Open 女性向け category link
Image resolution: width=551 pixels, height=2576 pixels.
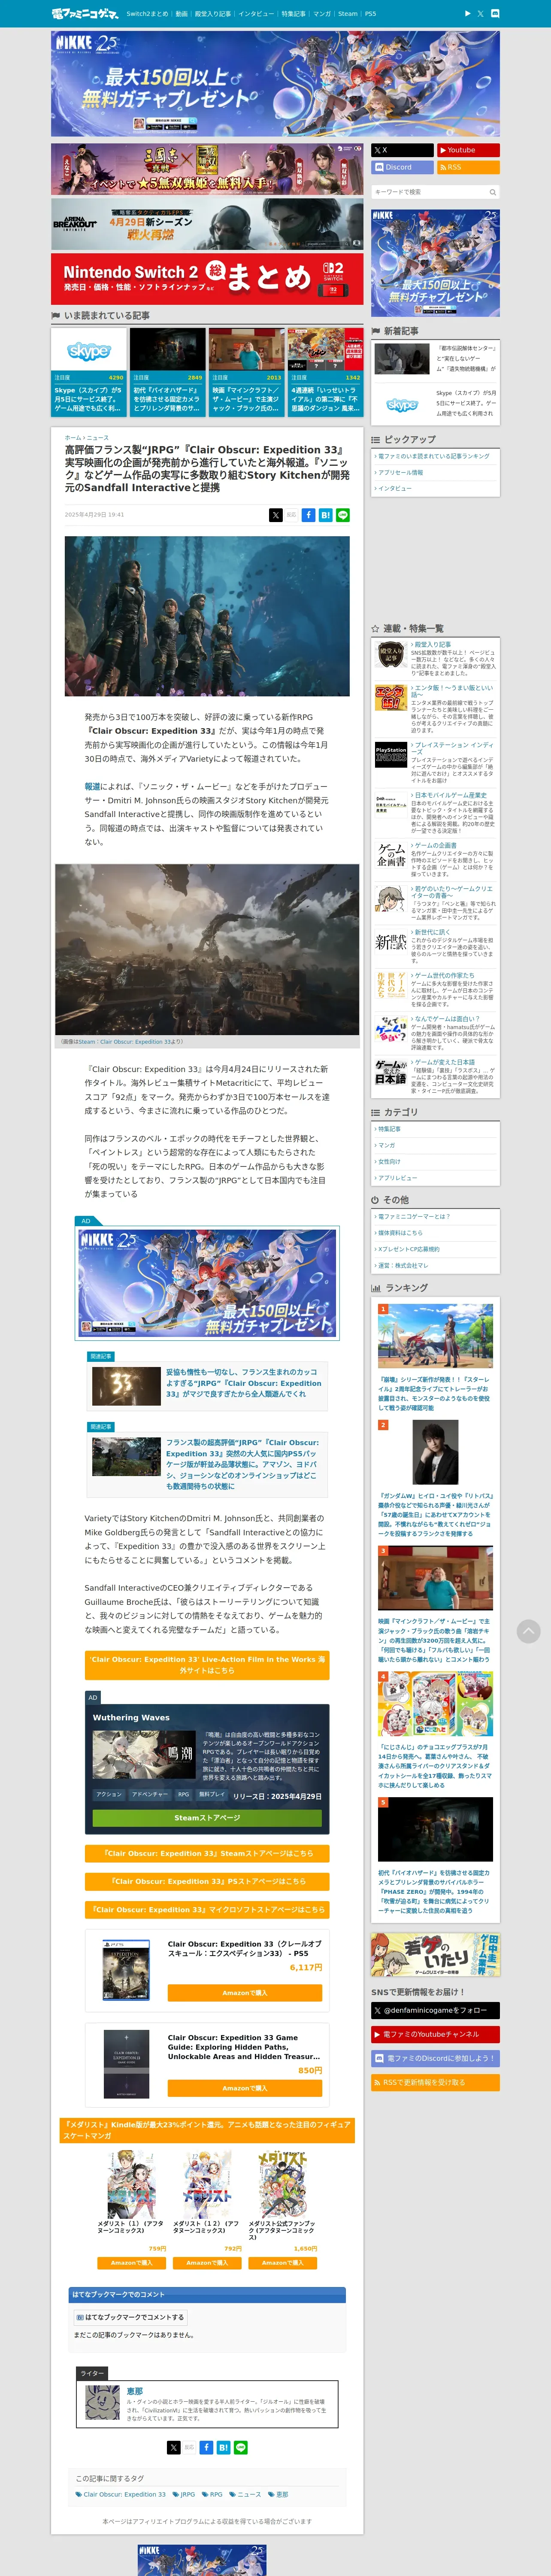point(389,1162)
